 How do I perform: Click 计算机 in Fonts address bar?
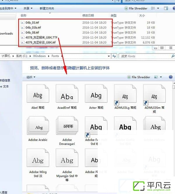tap(6, 56)
